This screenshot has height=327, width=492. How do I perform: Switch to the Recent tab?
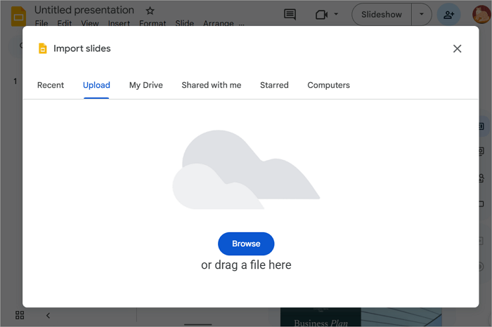click(x=51, y=85)
